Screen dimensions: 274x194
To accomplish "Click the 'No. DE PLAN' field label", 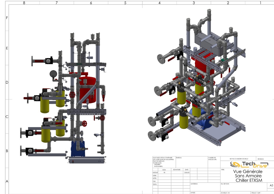I will (x=225, y=184).
